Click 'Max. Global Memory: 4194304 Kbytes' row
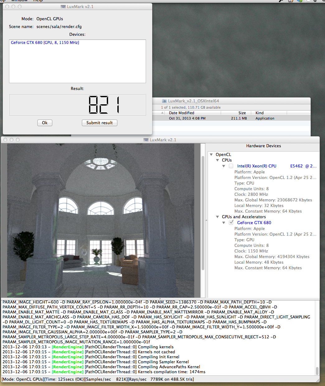The height and width of the screenshot is (386, 325). click(x=272, y=257)
